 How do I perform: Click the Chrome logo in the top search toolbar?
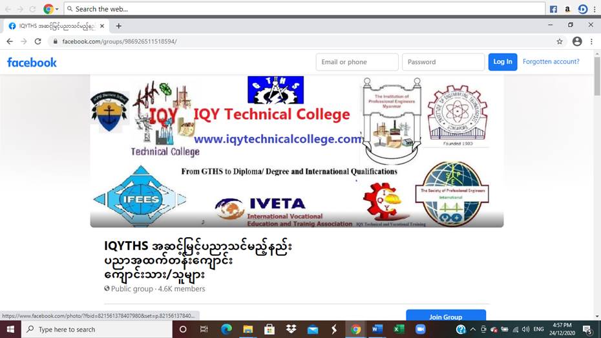(x=48, y=9)
